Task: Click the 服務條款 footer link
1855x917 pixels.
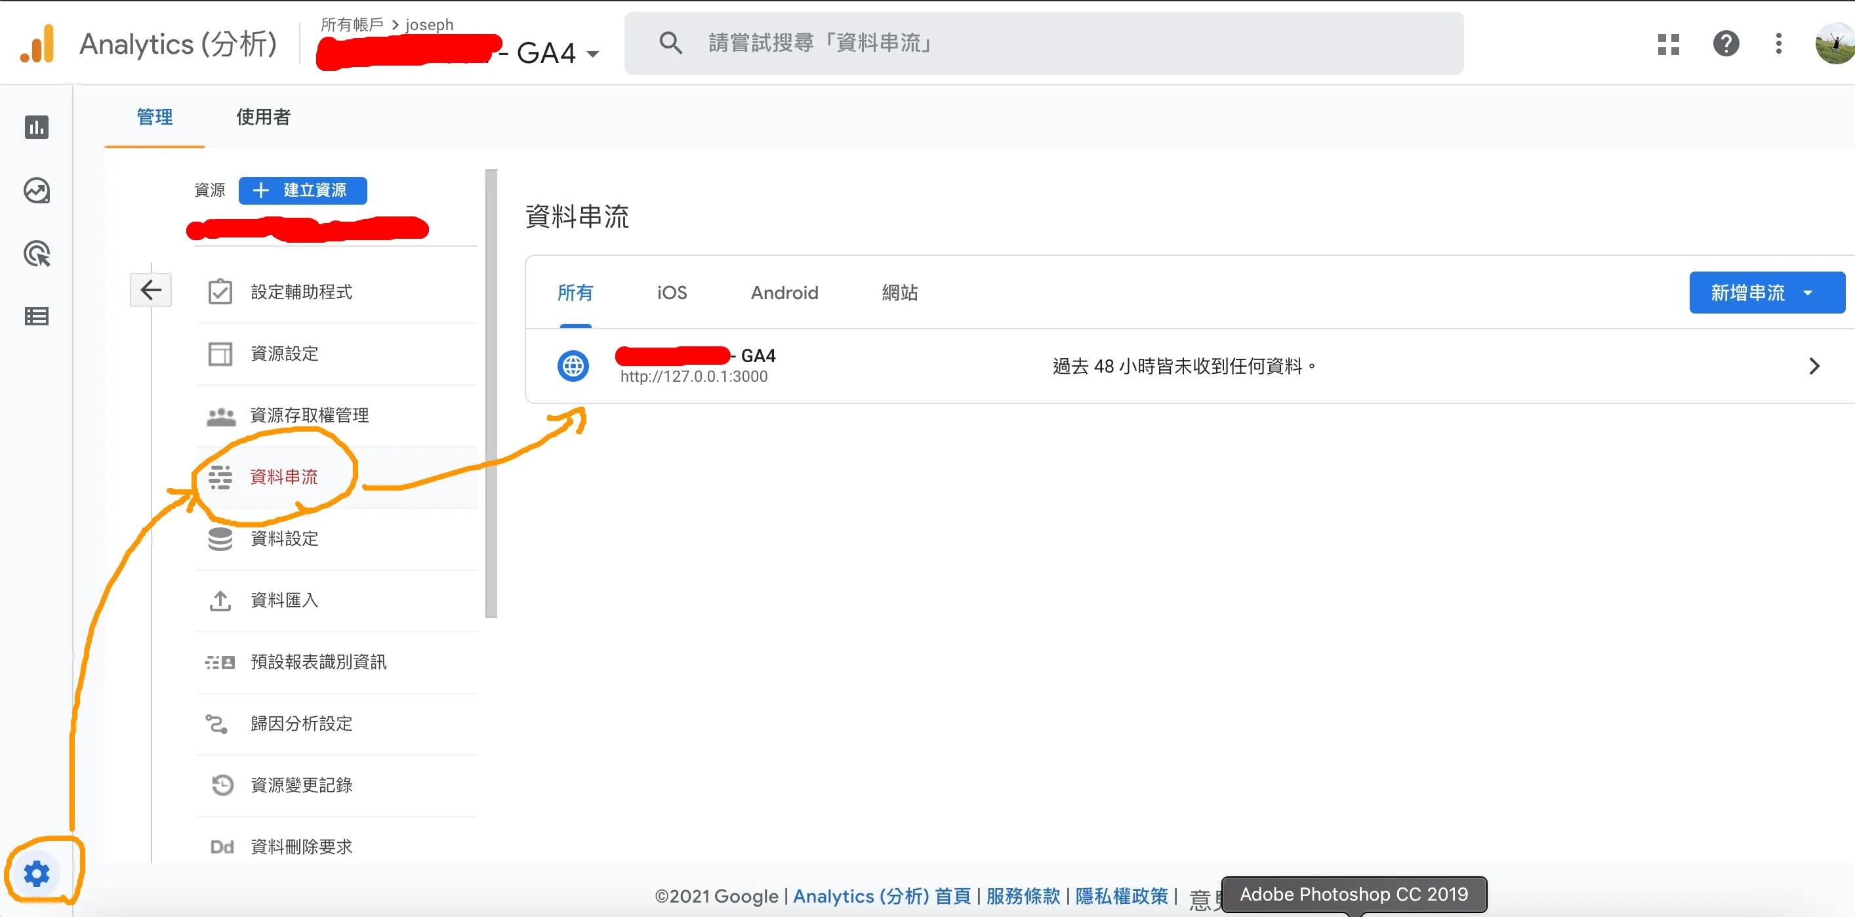Action: (1023, 896)
